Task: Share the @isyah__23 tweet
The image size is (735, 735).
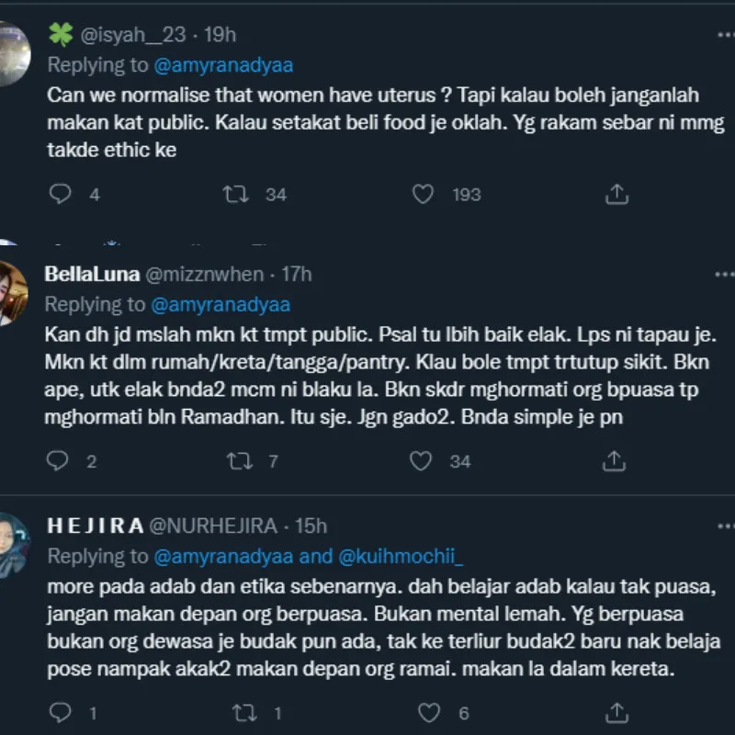Action: [x=617, y=194]
